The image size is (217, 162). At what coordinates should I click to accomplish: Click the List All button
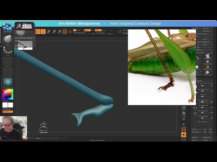tap(197, 129)
